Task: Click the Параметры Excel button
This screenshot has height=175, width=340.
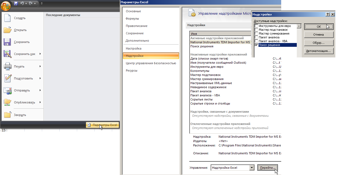Action: [102, 125]
